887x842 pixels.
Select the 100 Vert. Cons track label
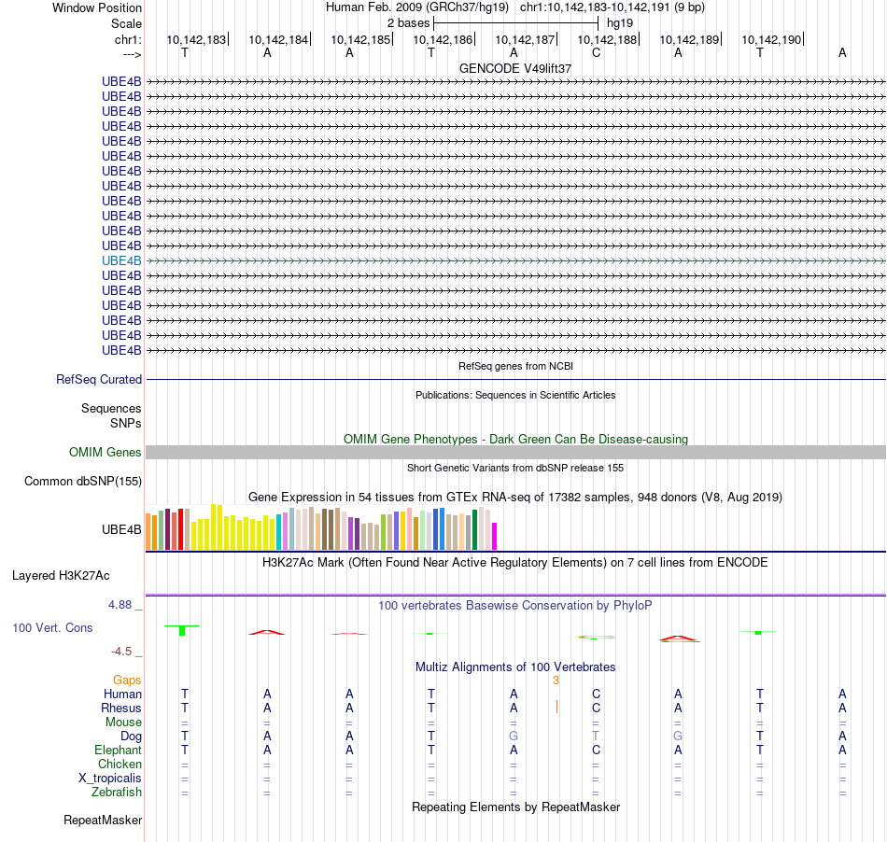click(x=52, y=627)
